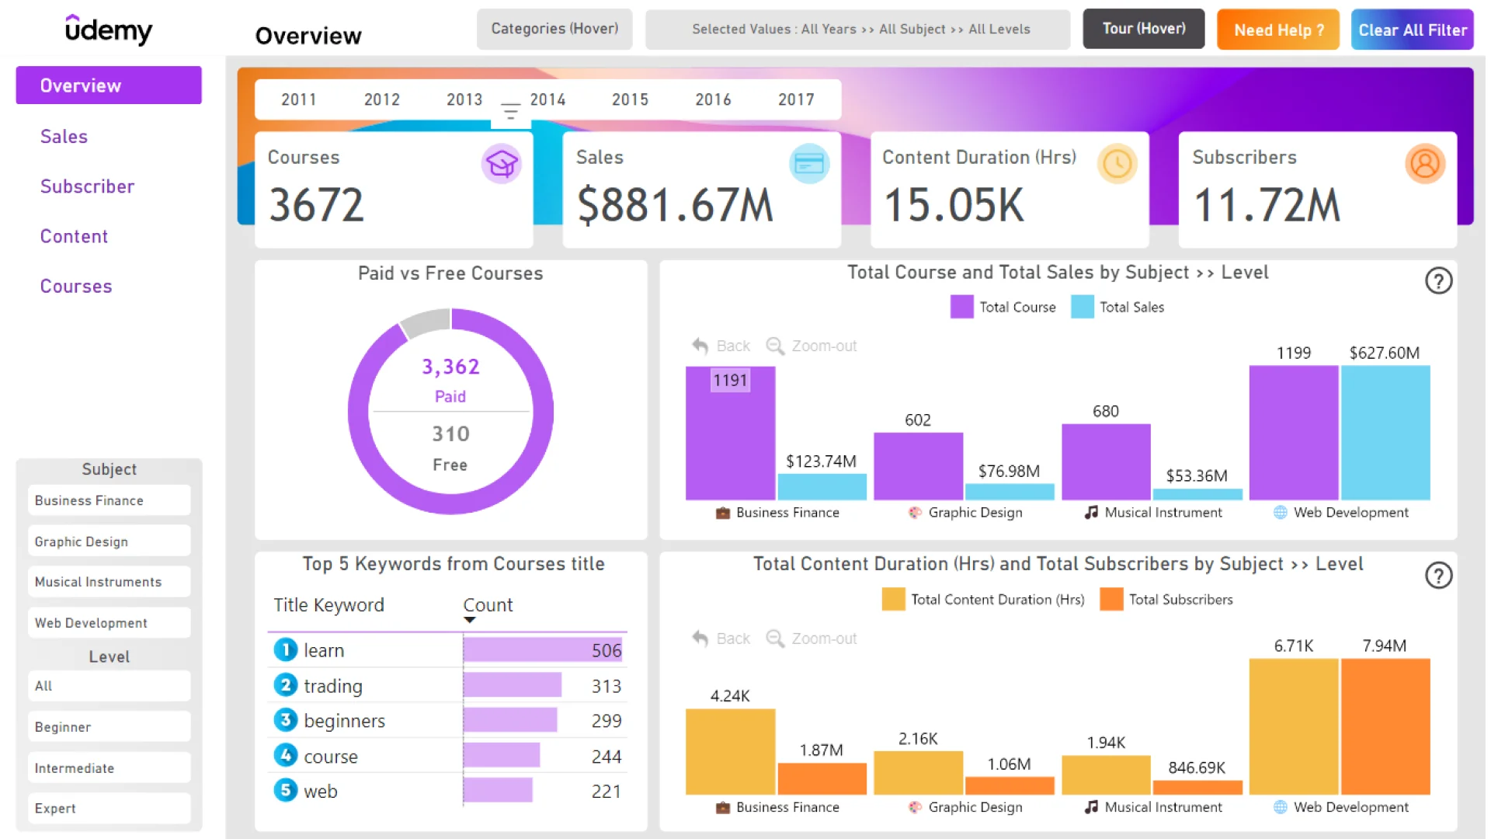Click the Total Course purple legend swatch
The image size is (1491, 839).
click(x=961, y=307)
